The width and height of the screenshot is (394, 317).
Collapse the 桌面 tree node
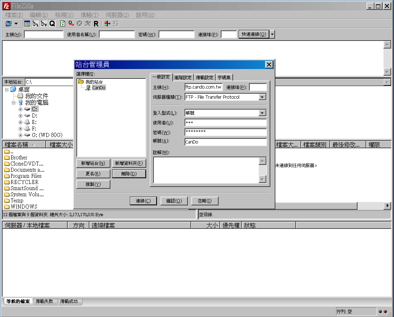(7, 90)
